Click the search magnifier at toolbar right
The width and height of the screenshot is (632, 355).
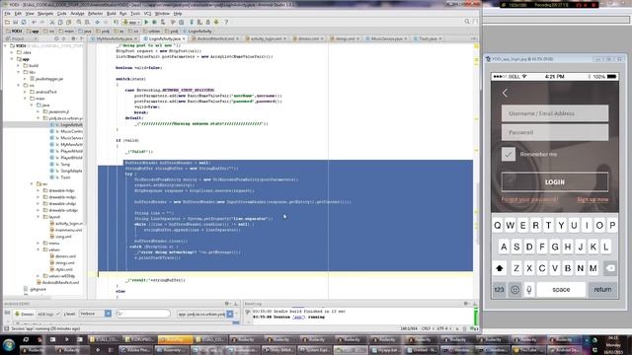[467, 22]
